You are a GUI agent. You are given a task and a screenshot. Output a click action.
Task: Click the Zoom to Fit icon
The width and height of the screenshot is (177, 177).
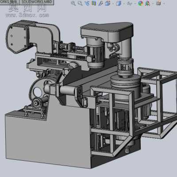(73, 3)
